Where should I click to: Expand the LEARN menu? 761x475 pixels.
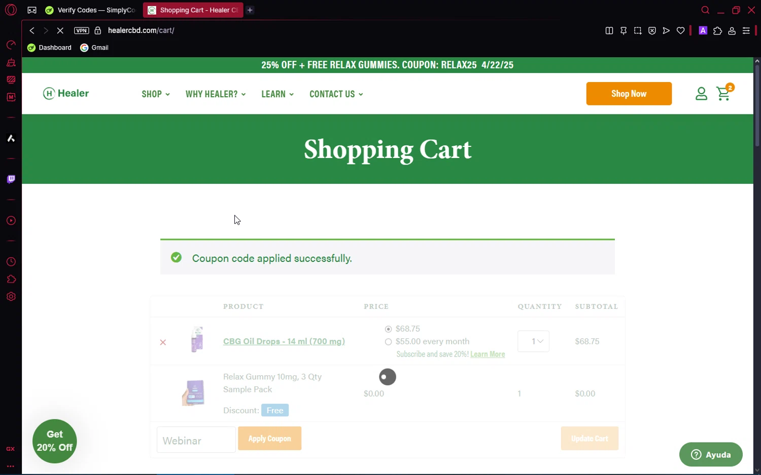click(278, 94)
